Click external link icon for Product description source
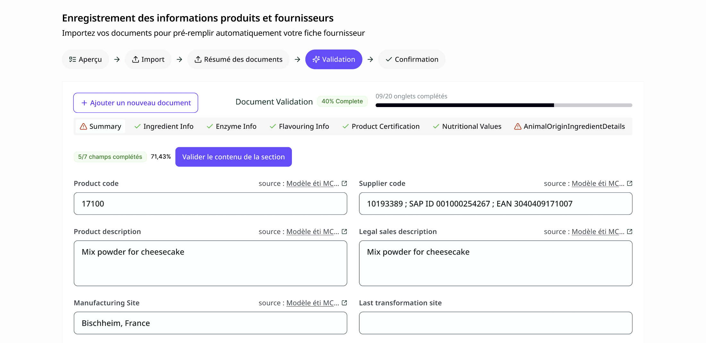 pyautogui.click(x=344, y=231)
